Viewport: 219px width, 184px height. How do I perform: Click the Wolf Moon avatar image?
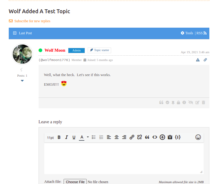[x=22, y=54]
